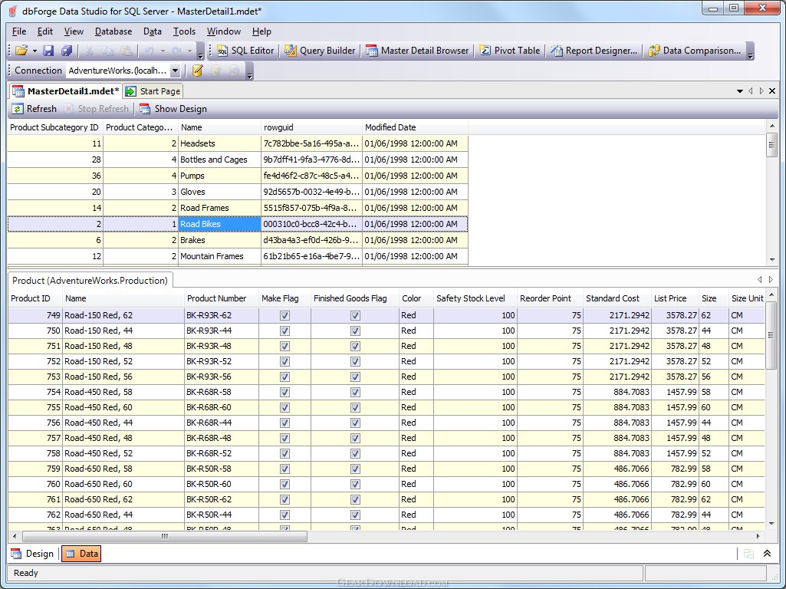The image size is (786, 589).
Task: Start Data Comparison tool
Action: [694, 51]
